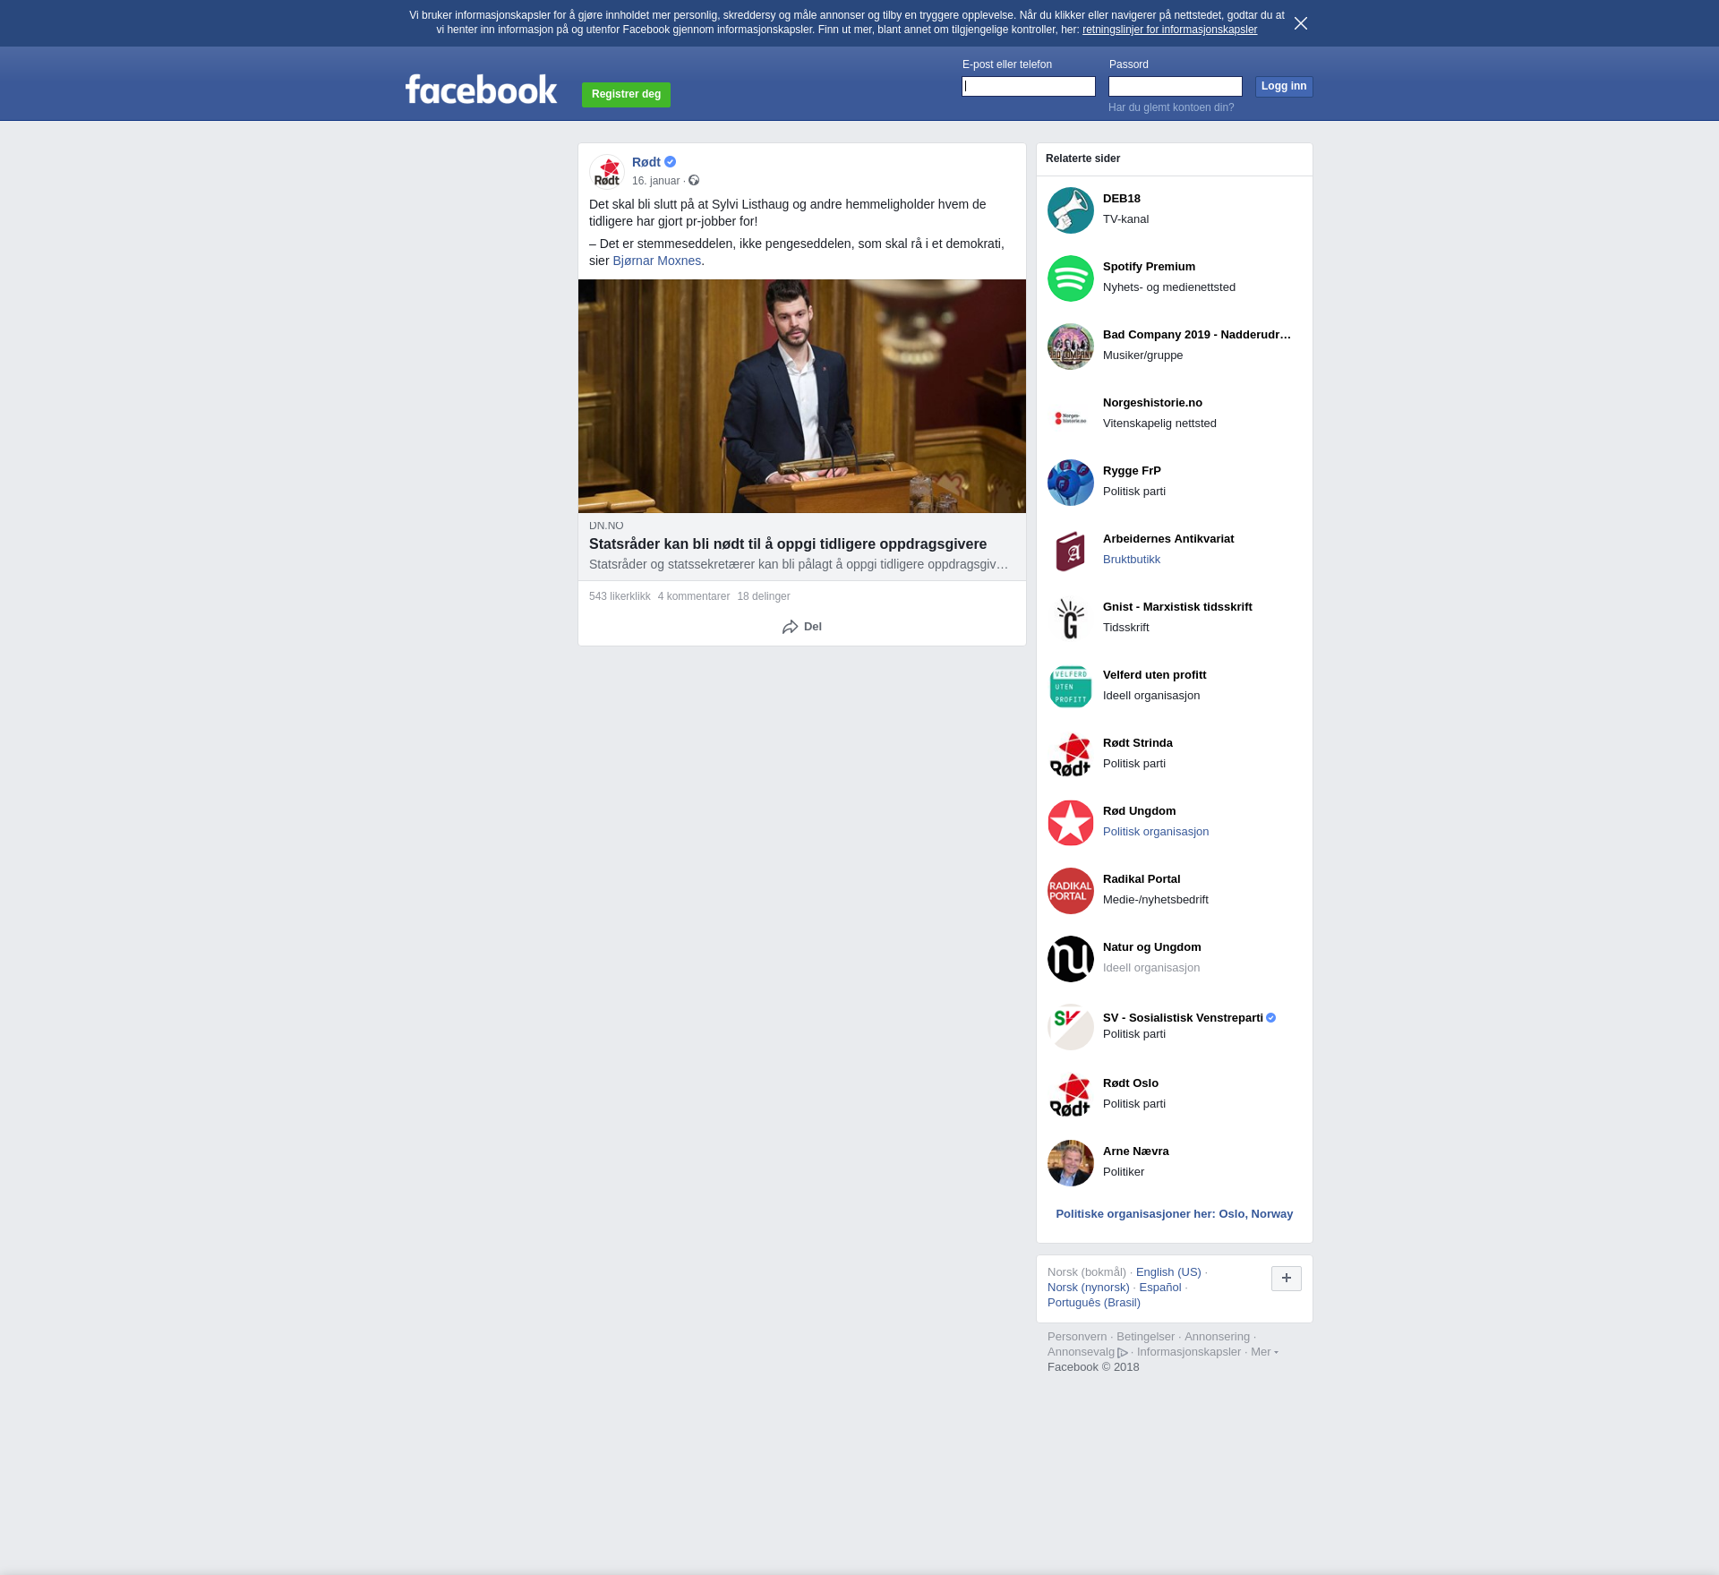Screen dimensions: 1719x1575
Task: Open Rødt Strinda logo icon
Action: 1071,755
